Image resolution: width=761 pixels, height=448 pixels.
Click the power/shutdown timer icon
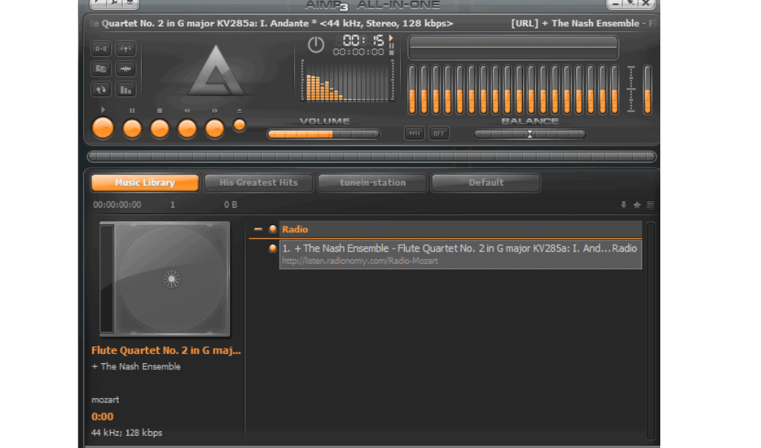(315, 45)
